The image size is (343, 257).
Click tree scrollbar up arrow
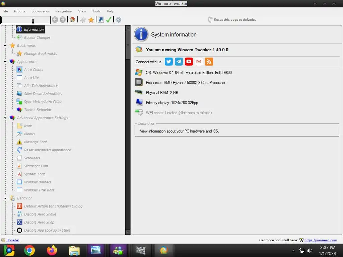tap(128, 28)
